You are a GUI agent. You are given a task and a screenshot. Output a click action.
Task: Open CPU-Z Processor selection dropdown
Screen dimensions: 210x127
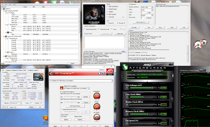coord(21,103)
